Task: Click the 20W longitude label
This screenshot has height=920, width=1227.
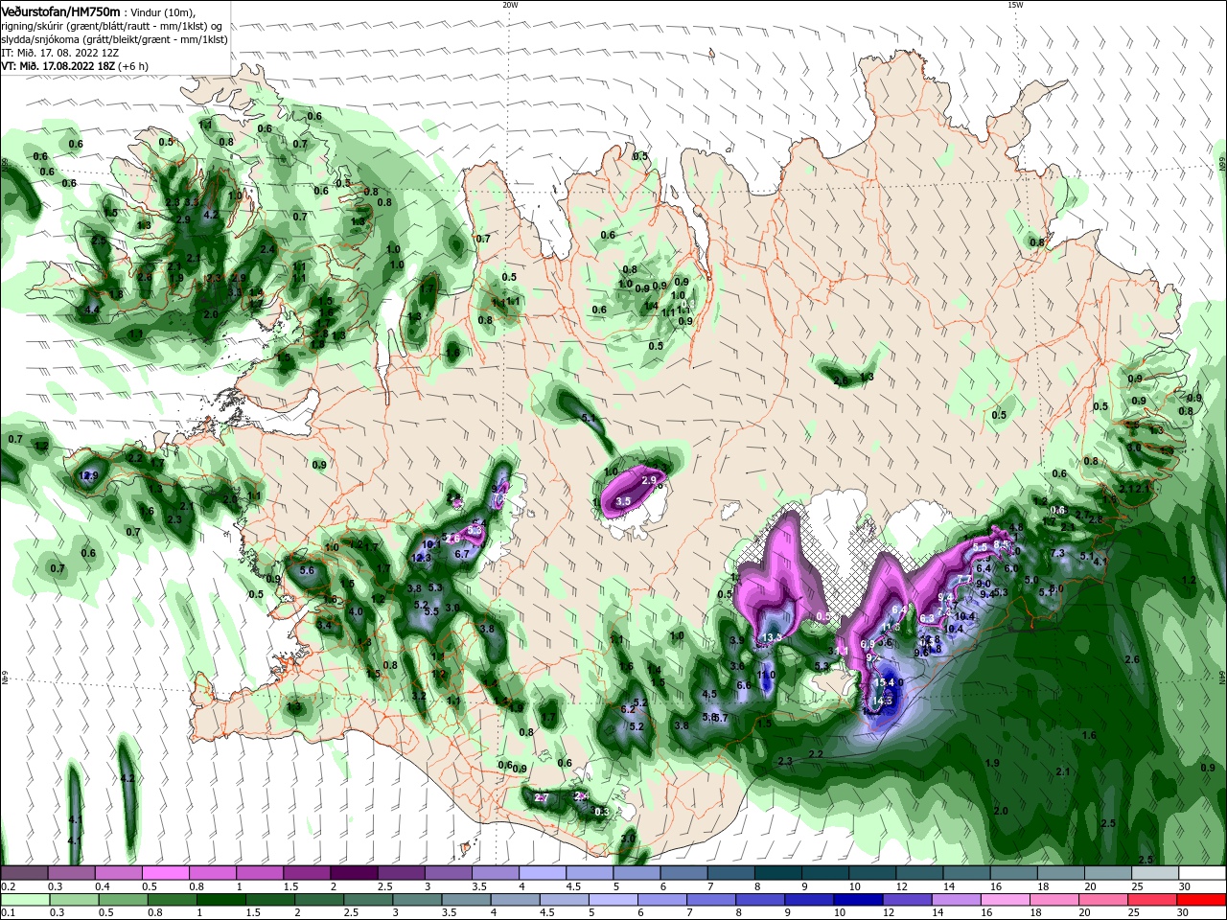Action: (x=510, y=5)
